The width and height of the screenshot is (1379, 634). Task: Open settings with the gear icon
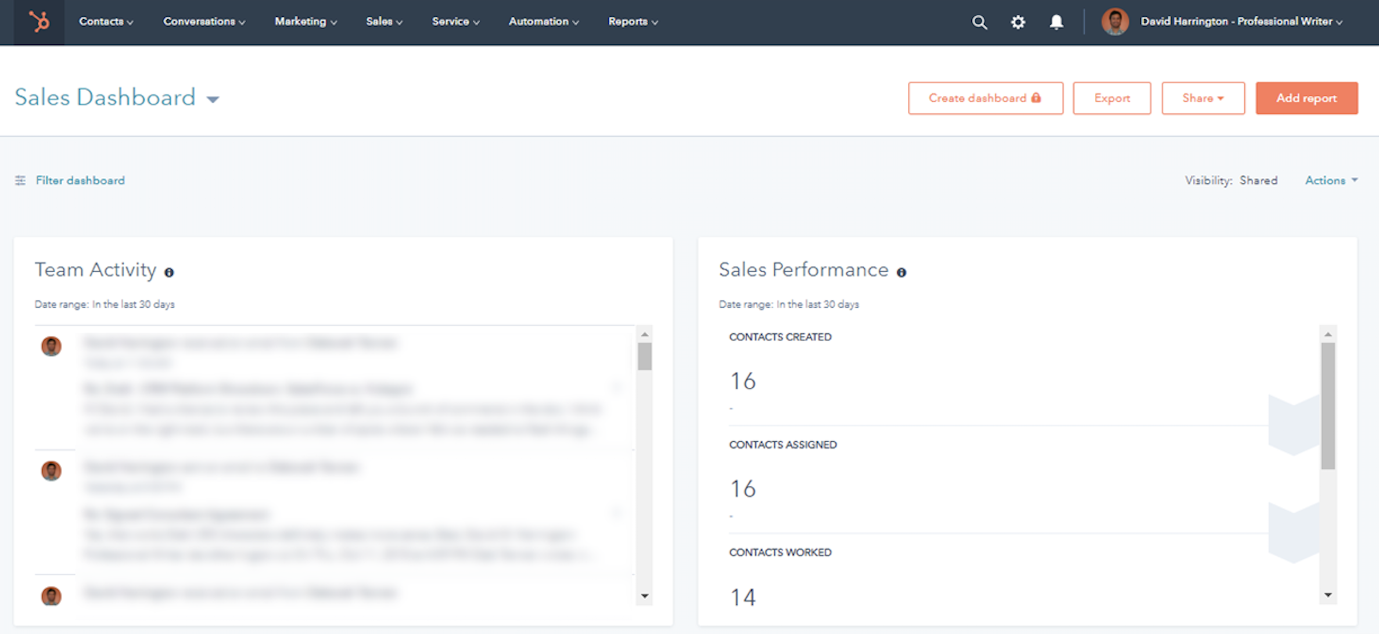(x=1018, y=22)
